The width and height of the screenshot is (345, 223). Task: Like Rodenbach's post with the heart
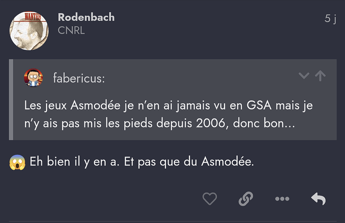[x=209, y=199]
